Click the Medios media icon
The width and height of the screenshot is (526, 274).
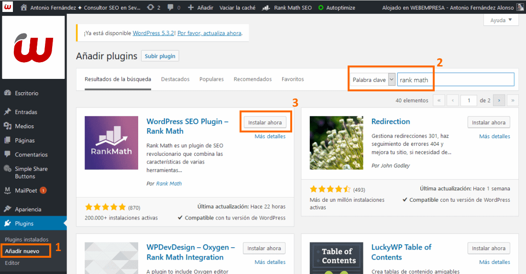click(8, 126)
